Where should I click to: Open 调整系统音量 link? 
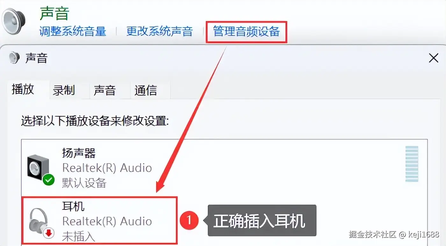(x=73, y=31)
